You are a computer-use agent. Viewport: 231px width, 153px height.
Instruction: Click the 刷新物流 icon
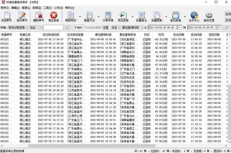point(71,15)
